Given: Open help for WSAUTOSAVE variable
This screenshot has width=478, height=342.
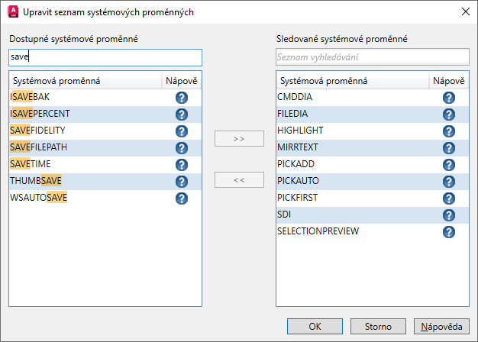Looking at the screenshot, I should (x=182, y=198).
